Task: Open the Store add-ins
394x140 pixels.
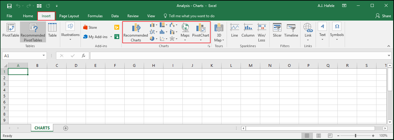Action: 90,28
